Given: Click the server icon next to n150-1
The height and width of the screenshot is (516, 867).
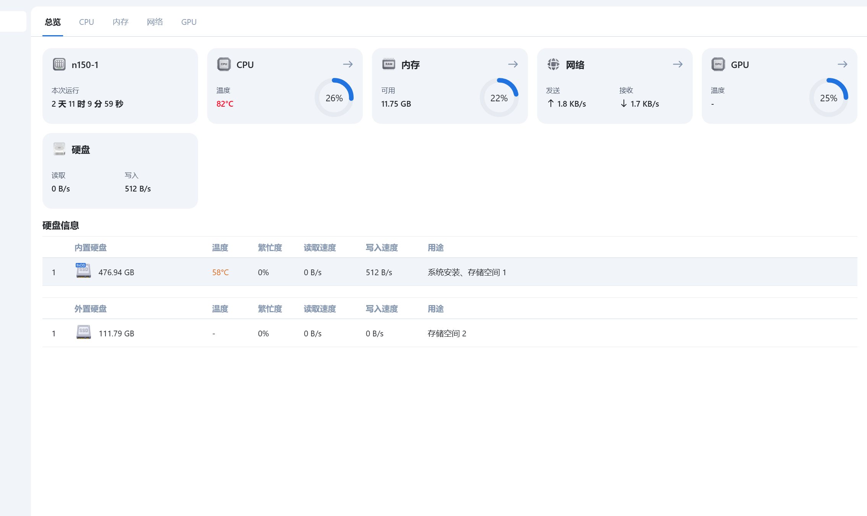Looking at the screenshot, I should click(59, 64).
